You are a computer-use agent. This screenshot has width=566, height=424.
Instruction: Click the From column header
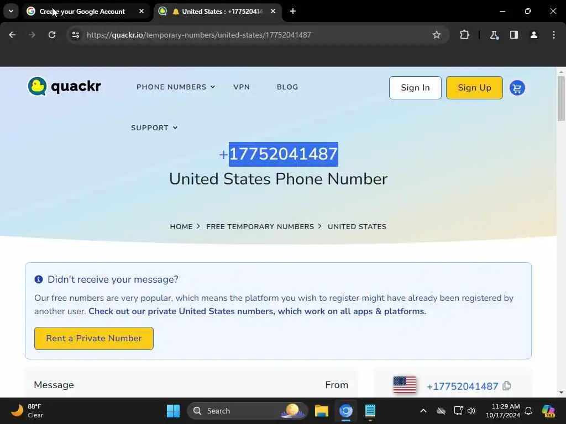coord(337,385)
